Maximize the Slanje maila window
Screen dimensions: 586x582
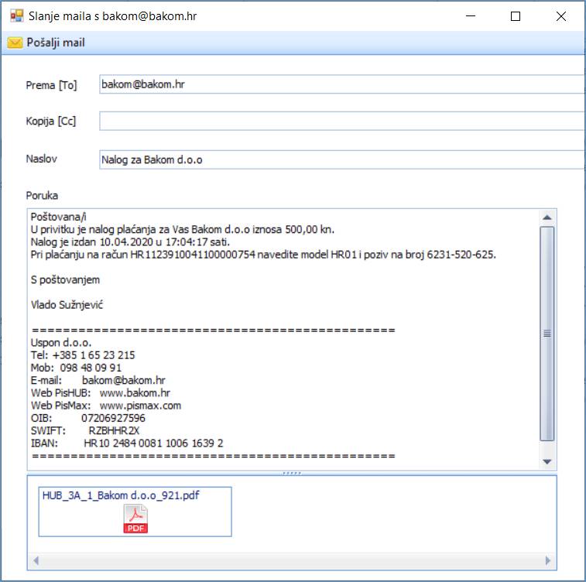516,16
